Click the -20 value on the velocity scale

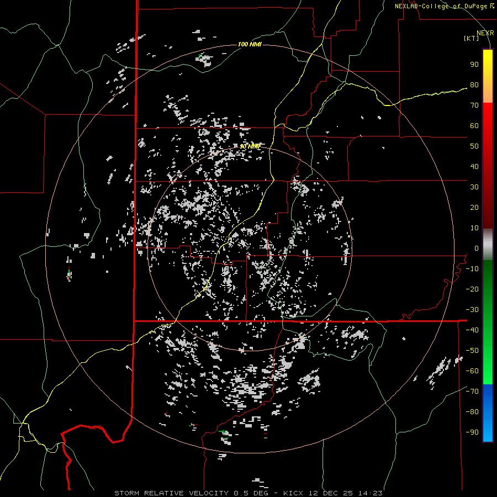[x=472, y=289]
